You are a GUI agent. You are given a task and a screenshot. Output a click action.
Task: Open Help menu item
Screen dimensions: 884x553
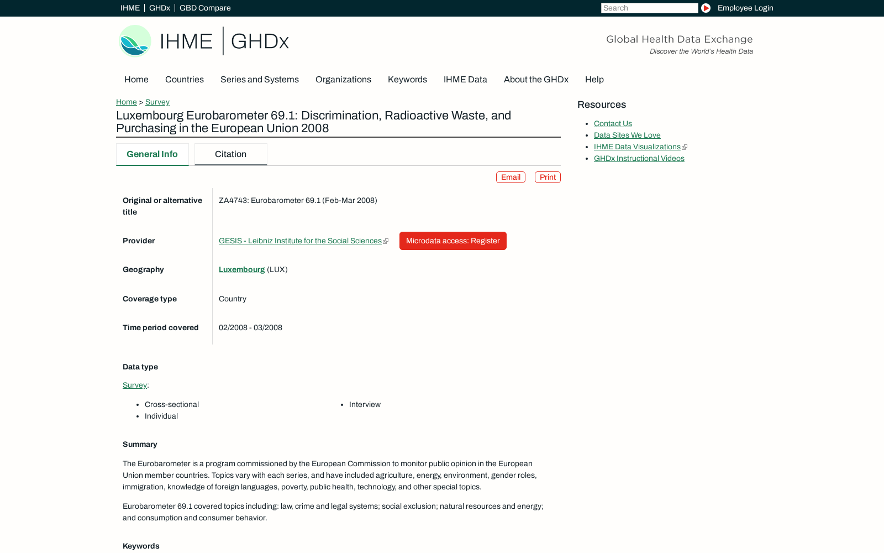pos(594,80)
